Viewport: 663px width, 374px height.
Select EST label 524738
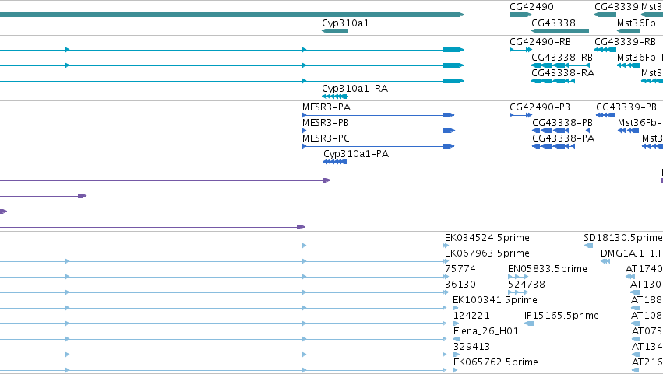coord(527,285)
